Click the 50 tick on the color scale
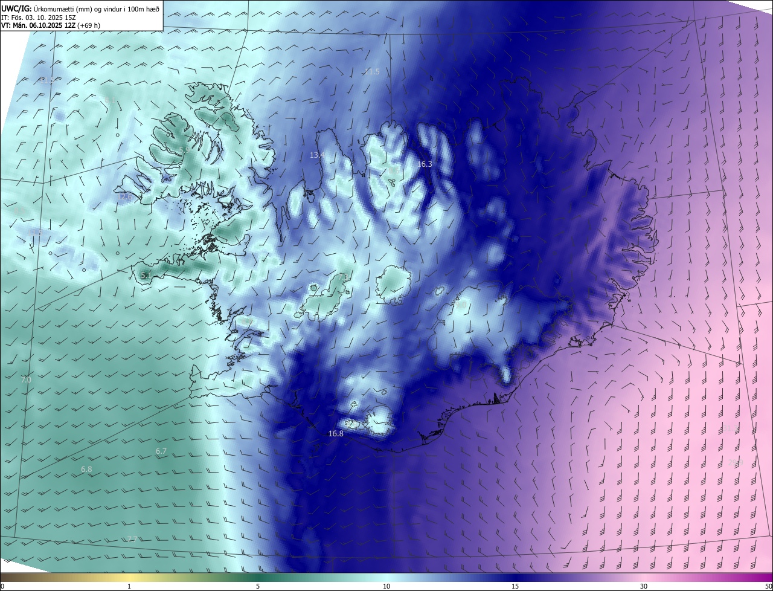 [768, 587]
